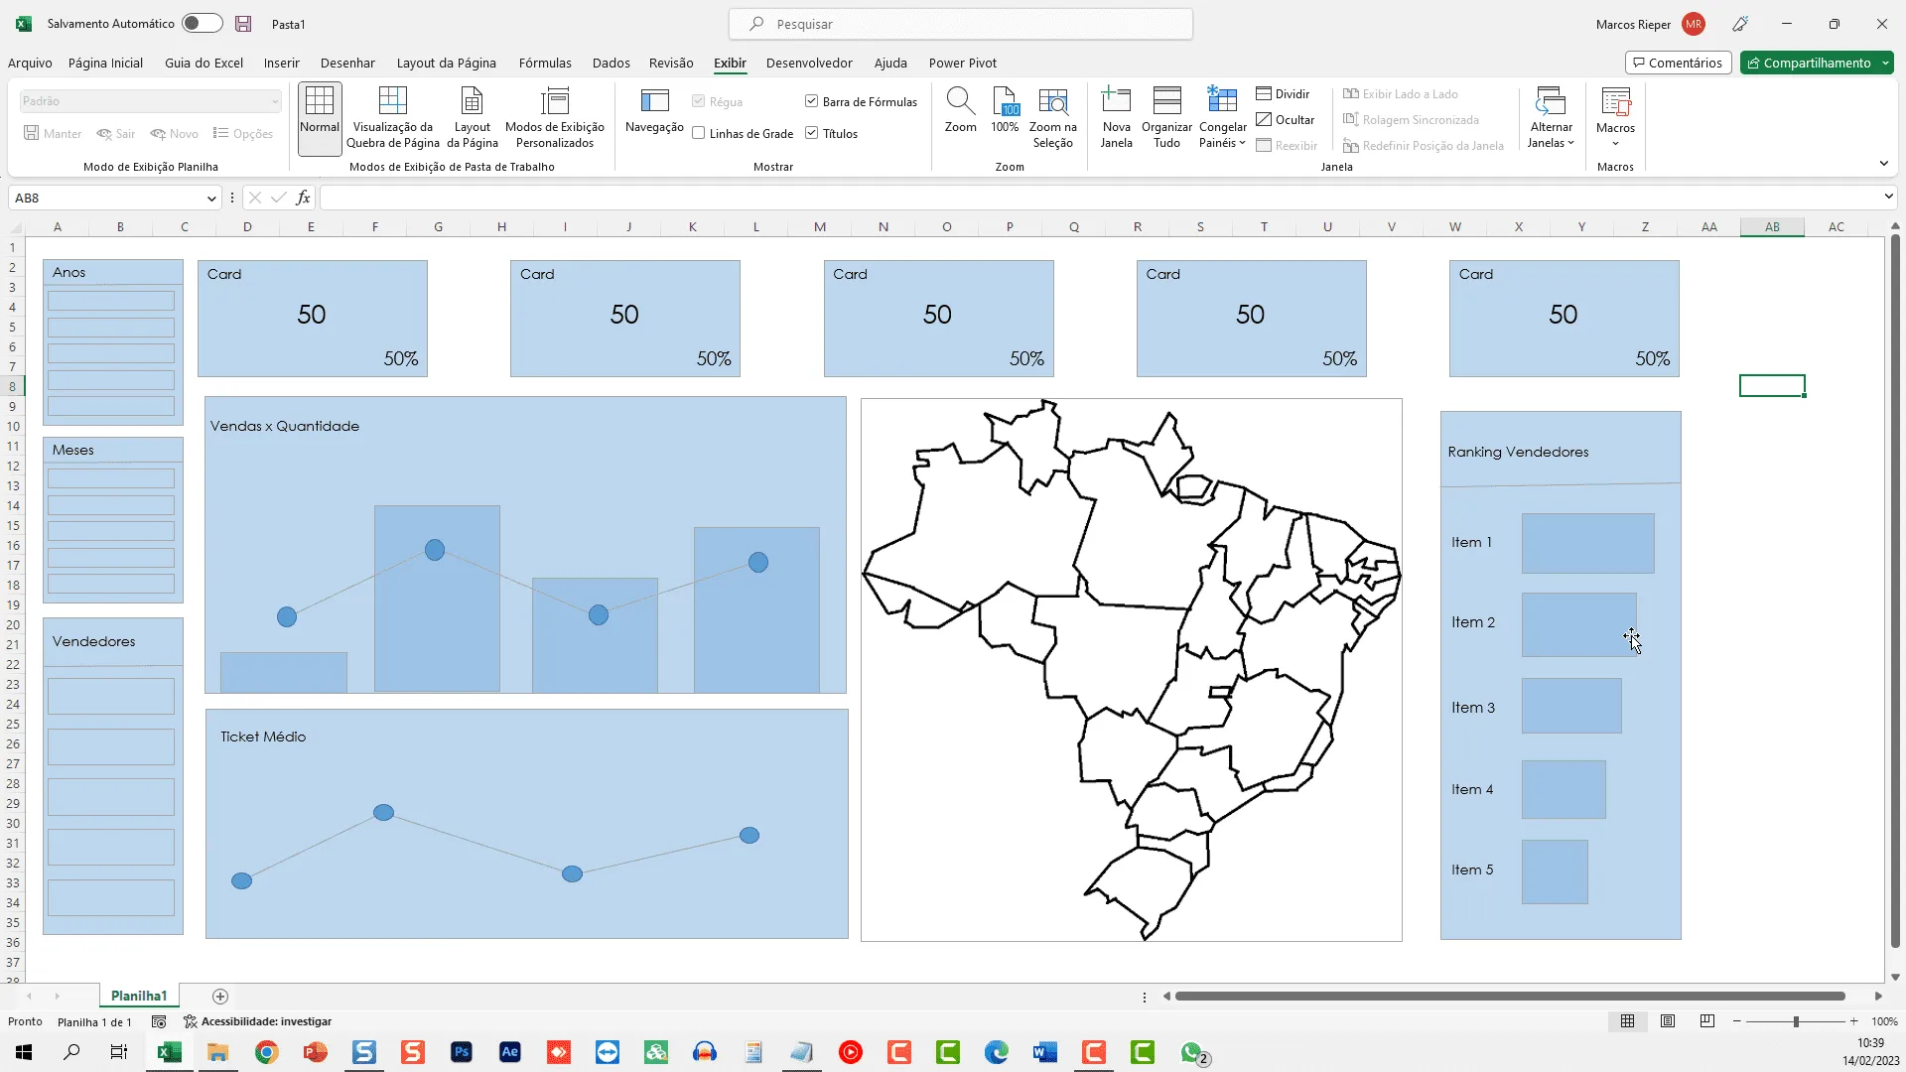Viewport: 1906px width, 1072px height.
Task: Click the vertical scrollbar
Action: (x=1895, y=591)
